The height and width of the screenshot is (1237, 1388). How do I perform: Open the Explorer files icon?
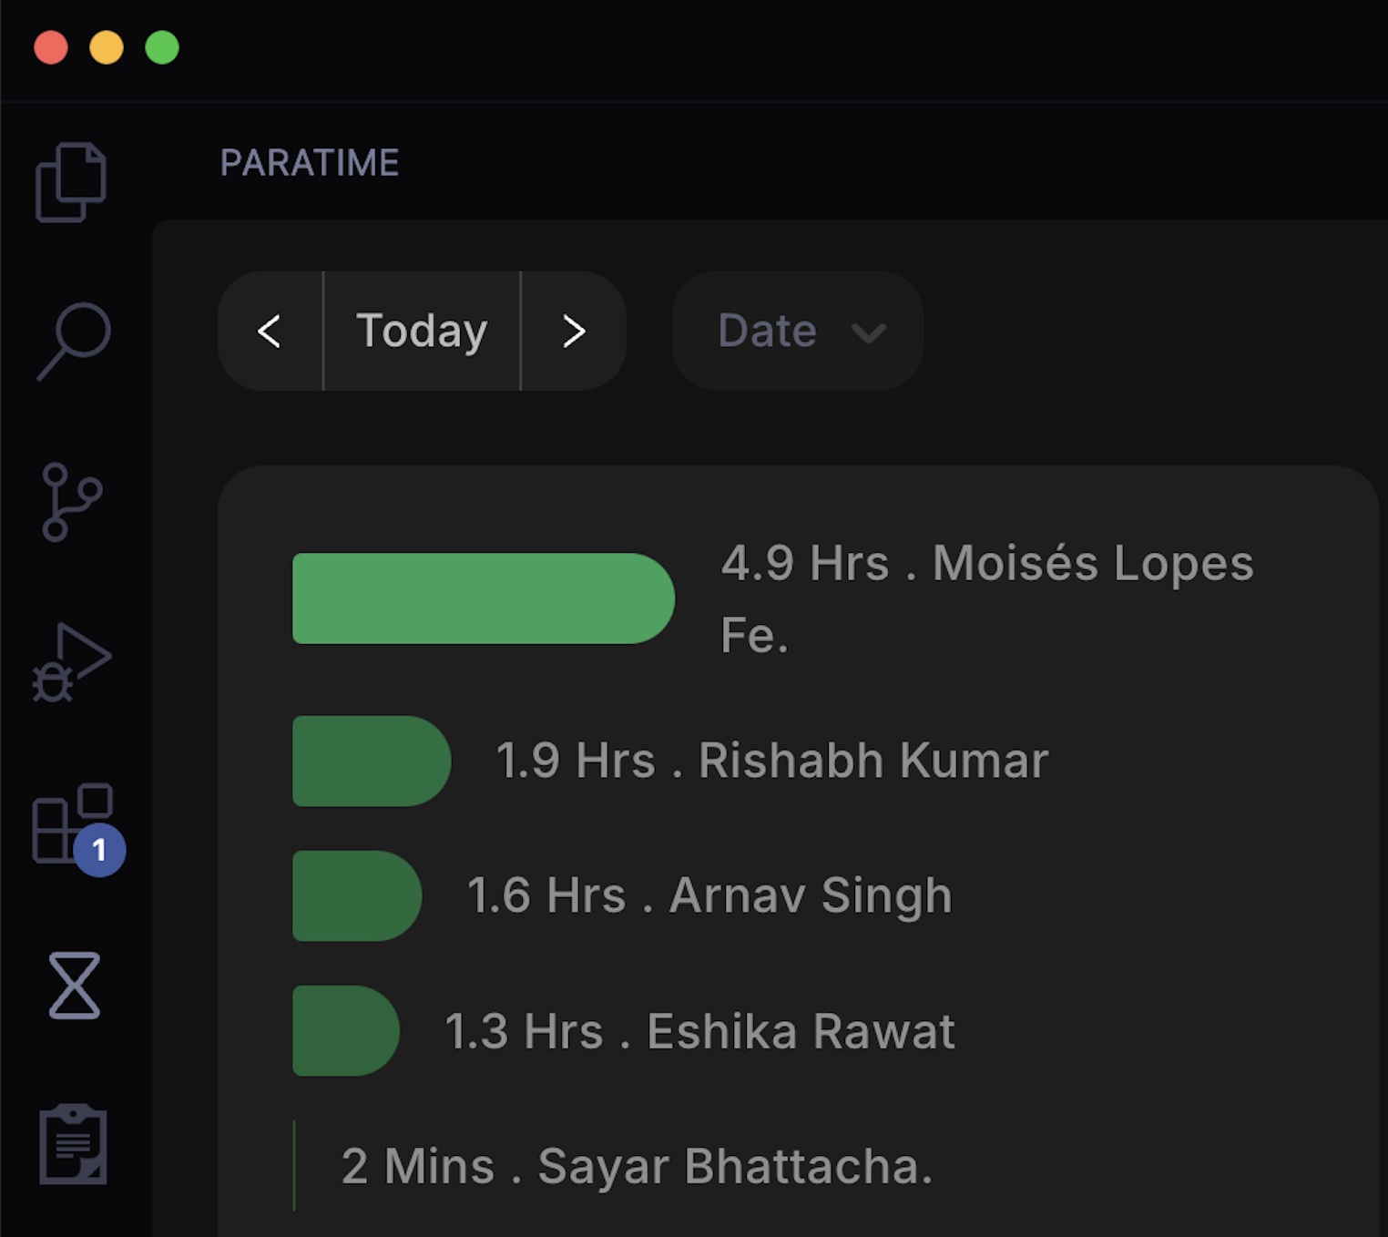[x=71, y=181]
